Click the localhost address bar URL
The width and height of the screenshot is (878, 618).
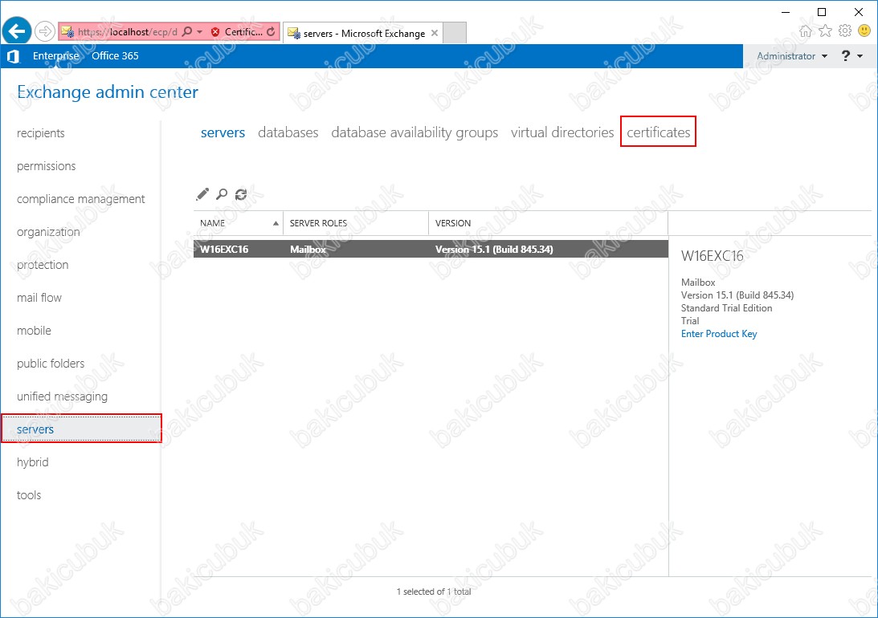127,32
